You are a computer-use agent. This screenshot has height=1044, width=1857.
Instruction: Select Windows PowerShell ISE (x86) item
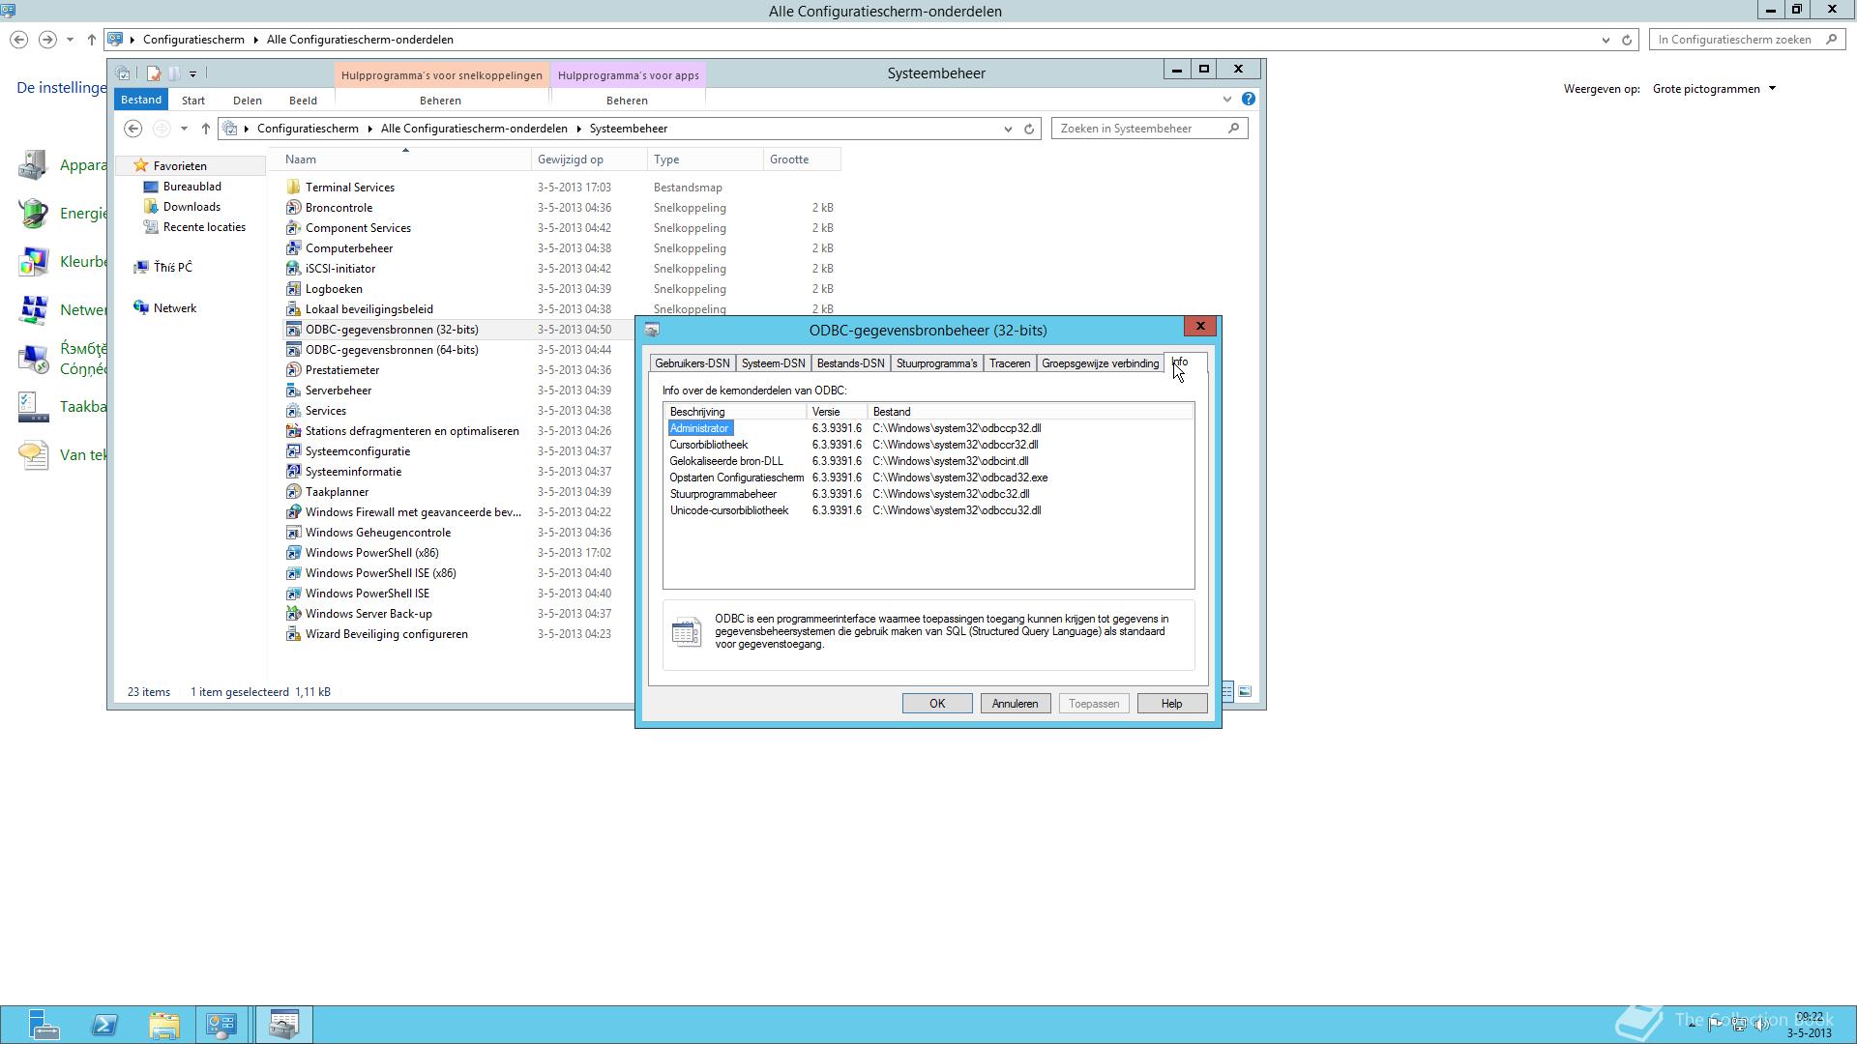tap(380, 573)
